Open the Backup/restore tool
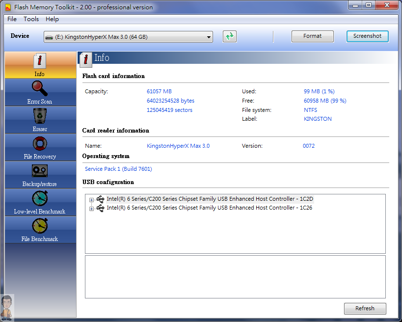 [40, 175]
